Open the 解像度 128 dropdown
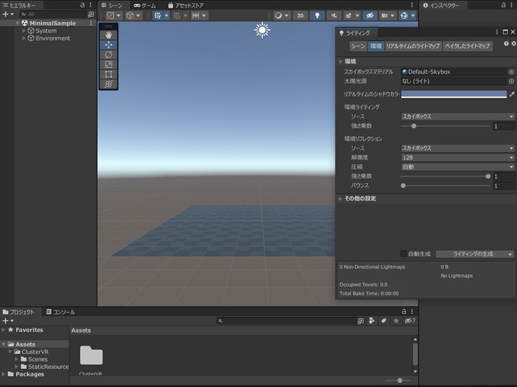 point(458,158)
